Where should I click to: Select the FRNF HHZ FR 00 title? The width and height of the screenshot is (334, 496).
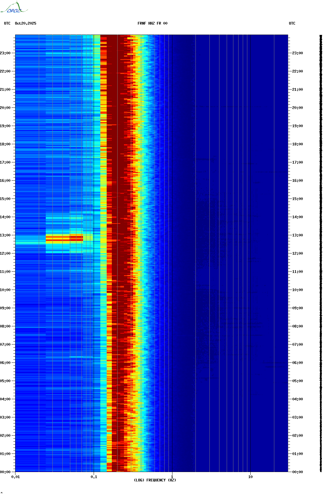pos(152,23)
